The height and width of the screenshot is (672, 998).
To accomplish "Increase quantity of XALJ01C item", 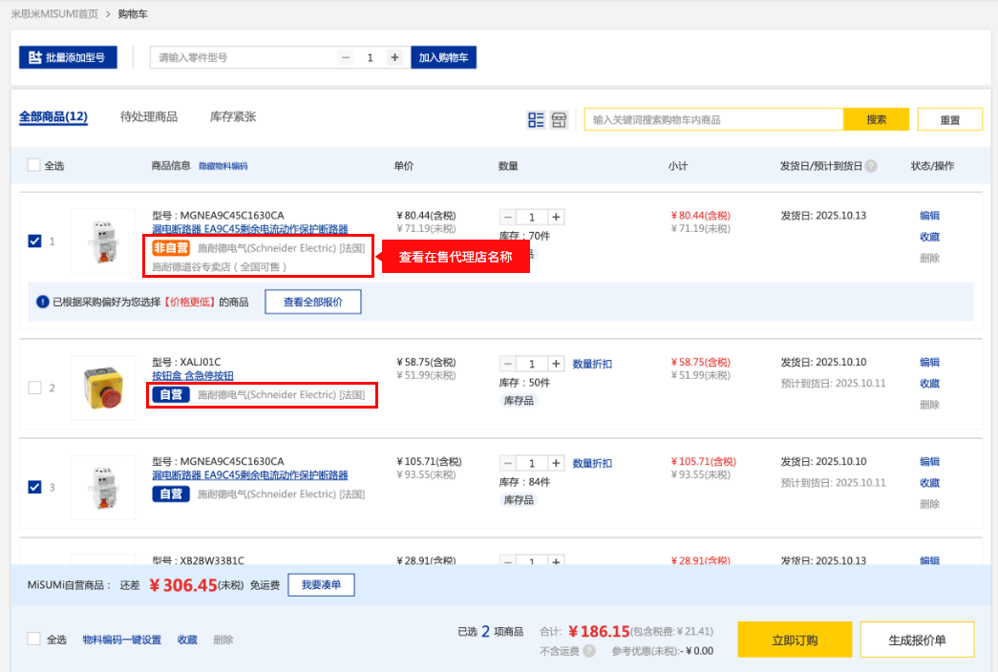I will pos(556,364).
